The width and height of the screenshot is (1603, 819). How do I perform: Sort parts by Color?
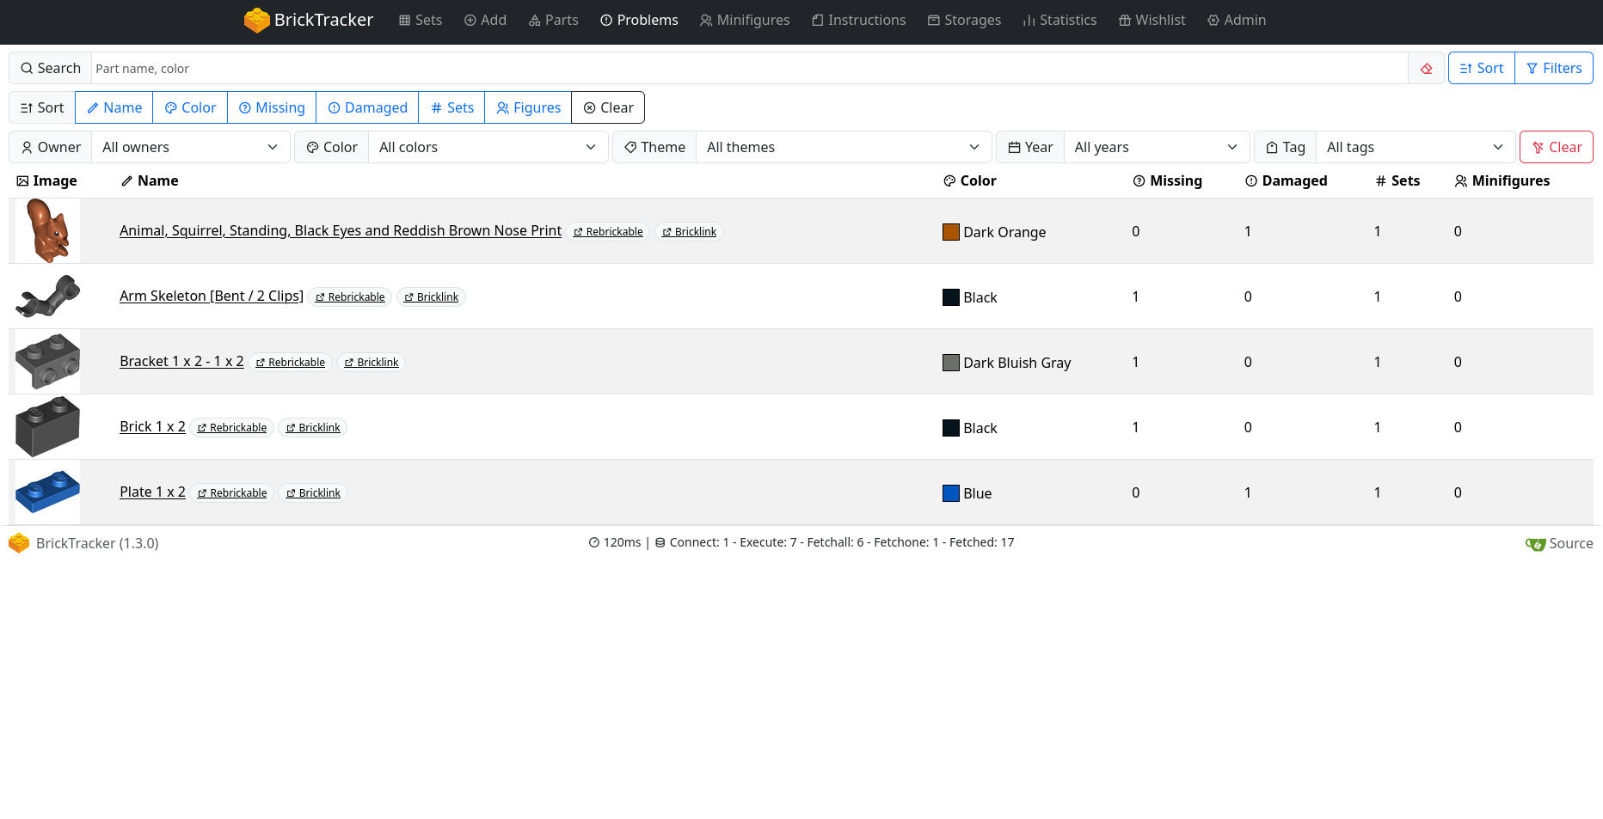190,107
